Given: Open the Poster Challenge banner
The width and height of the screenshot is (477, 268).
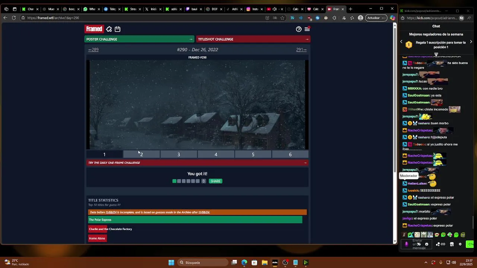Looking at the screenshot, I should (139, 39).
